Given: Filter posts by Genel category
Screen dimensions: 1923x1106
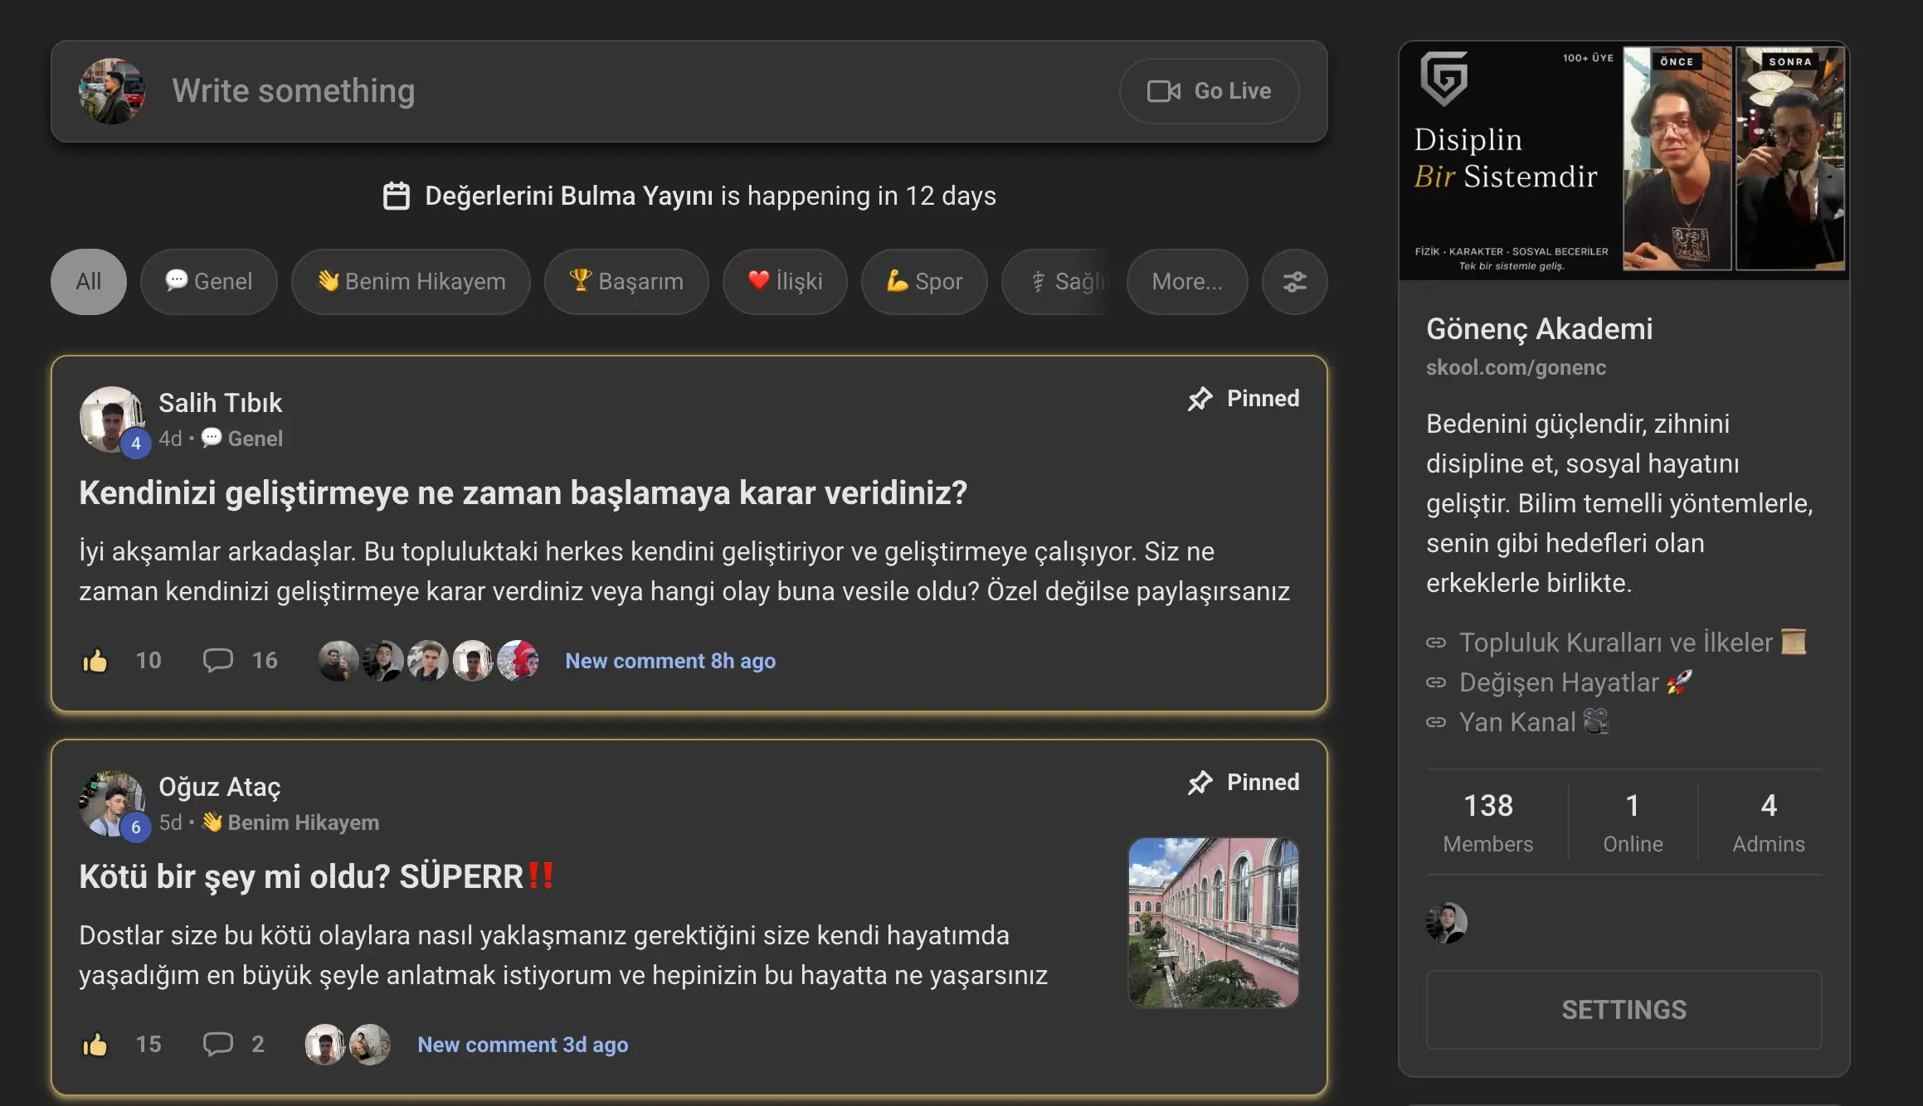Looking at the screenshot, I should (x=209, y=282).
